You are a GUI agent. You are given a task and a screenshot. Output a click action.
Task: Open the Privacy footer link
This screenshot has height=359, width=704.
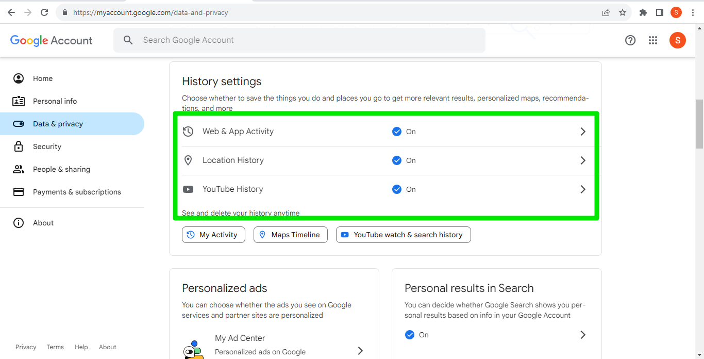pyautogui.click(x=26, y=347)
